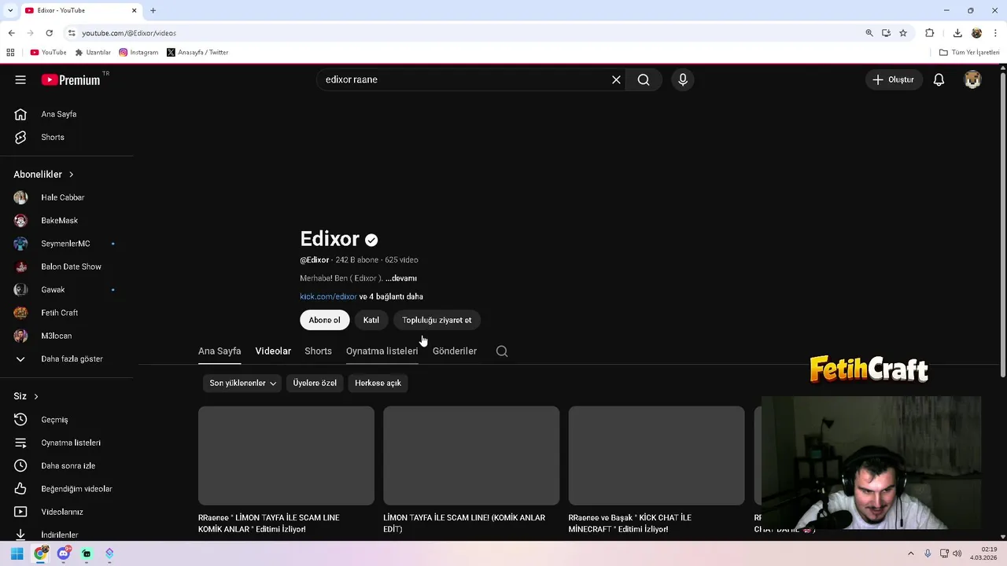Open the browser tab list dropdown
1007x566 pixels.
[x=10, y=10]
